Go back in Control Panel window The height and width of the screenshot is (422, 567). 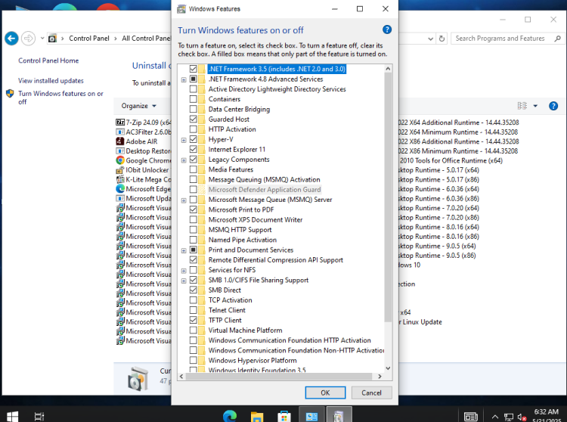click(11, 39)
